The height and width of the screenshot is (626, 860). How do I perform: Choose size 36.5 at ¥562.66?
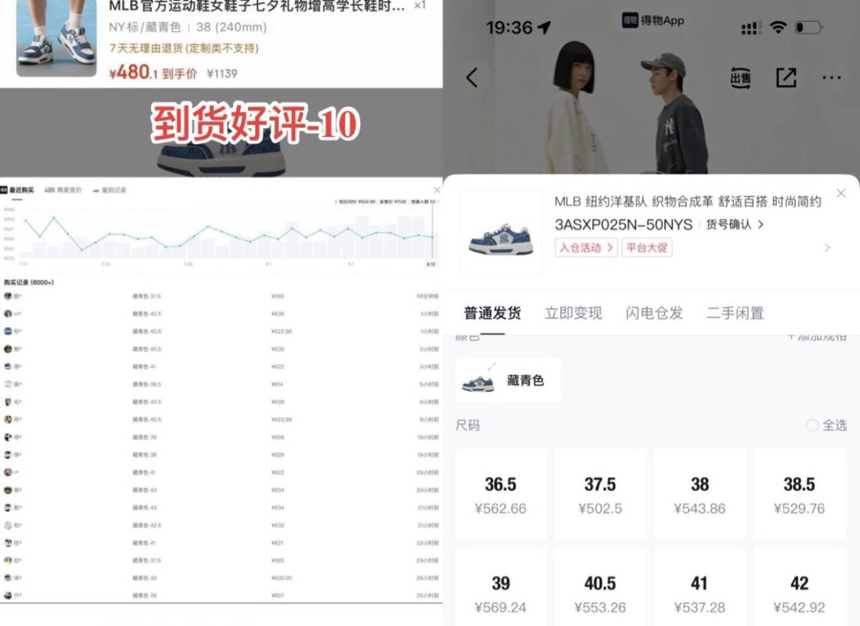pos(501,494)
